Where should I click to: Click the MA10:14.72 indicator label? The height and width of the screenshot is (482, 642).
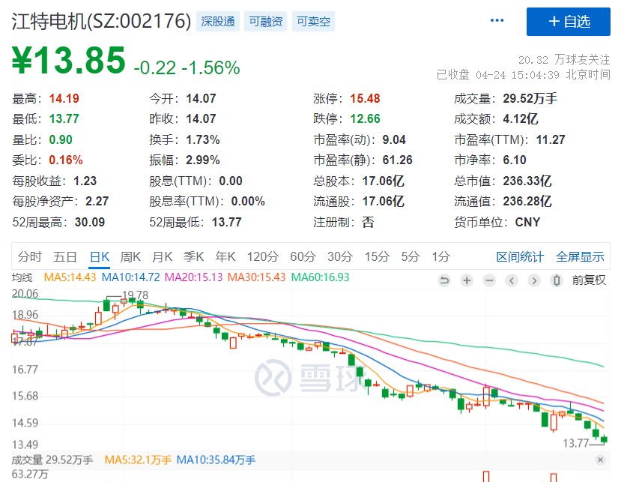click(130, 277)
